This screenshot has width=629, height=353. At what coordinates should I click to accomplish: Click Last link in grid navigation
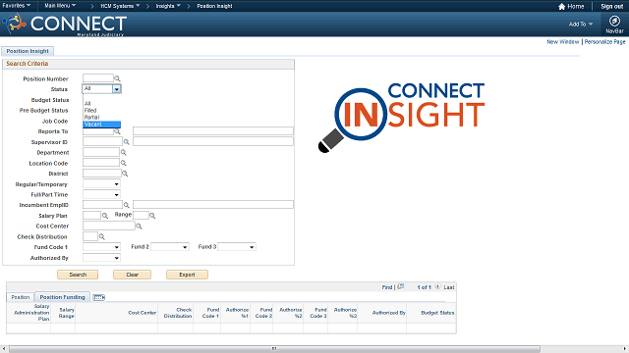click(x=449, y=287)
